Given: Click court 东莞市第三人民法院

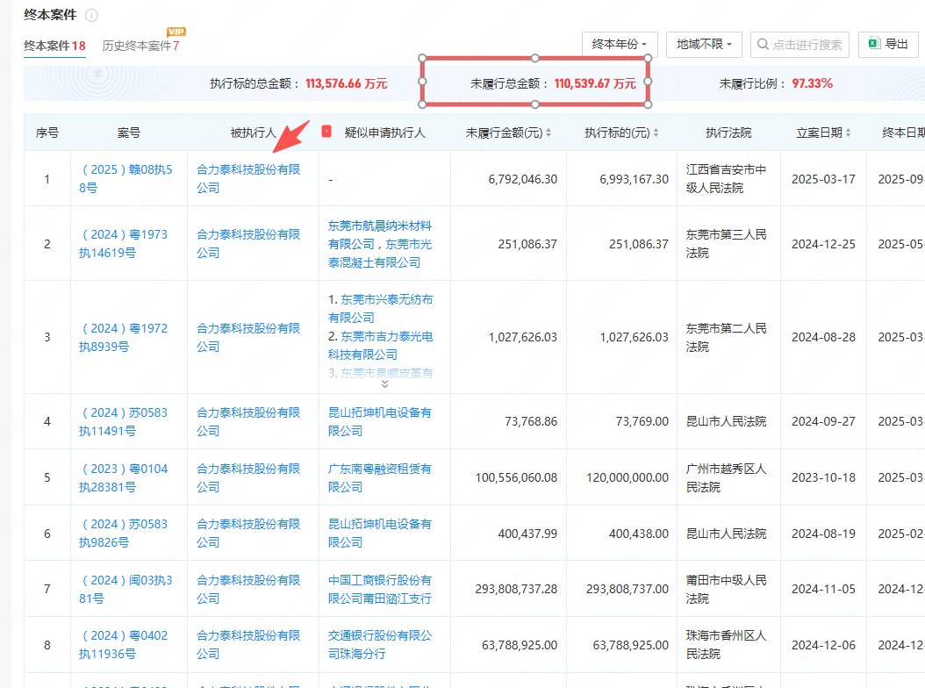Looking at the screenshot, I should pos(726,244).
